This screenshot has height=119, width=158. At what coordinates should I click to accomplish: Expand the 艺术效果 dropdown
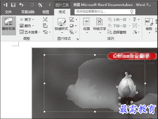[40, 32]
